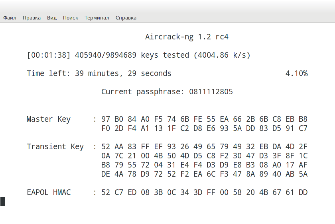Image resolution: width=335 pixels, height=224 pixels.
Task: Click the Transient Key label
Action: (55, 146)
